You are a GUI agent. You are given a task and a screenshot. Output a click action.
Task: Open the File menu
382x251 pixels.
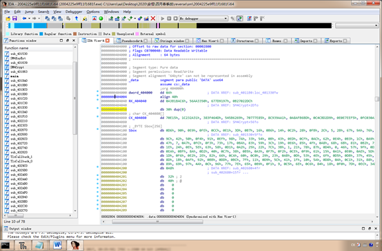7,12
